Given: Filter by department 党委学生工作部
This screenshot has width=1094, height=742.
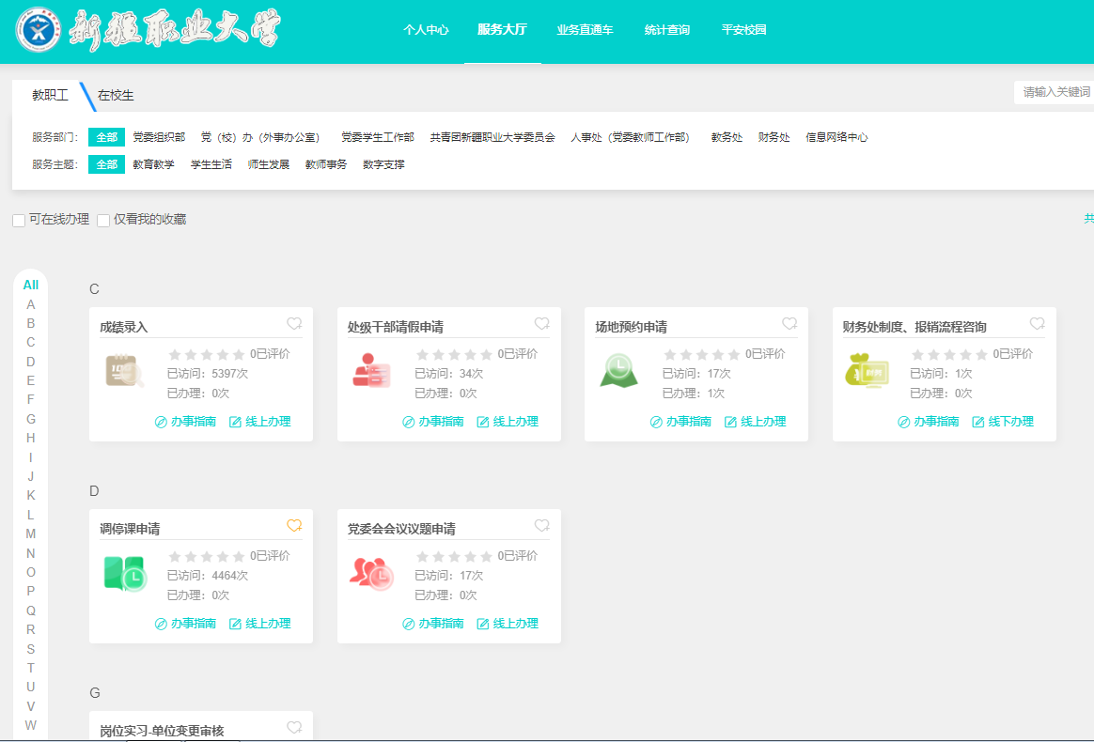Looking at the screenshot, I should pyautogui.click(x=378, y=137).
